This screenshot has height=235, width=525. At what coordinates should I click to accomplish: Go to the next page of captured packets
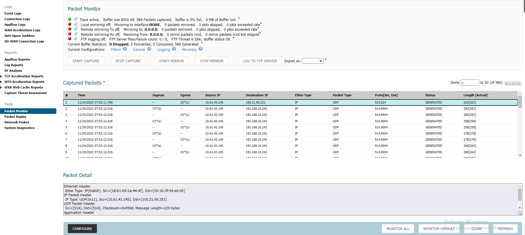(x=515, y=83)
